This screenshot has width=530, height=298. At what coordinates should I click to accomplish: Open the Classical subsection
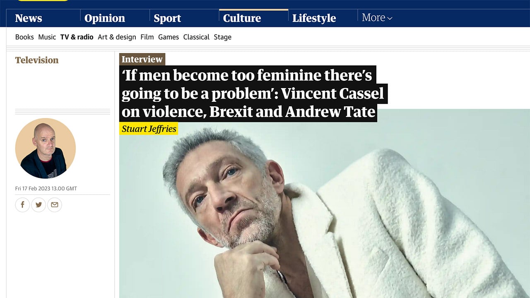click(196, 37)
